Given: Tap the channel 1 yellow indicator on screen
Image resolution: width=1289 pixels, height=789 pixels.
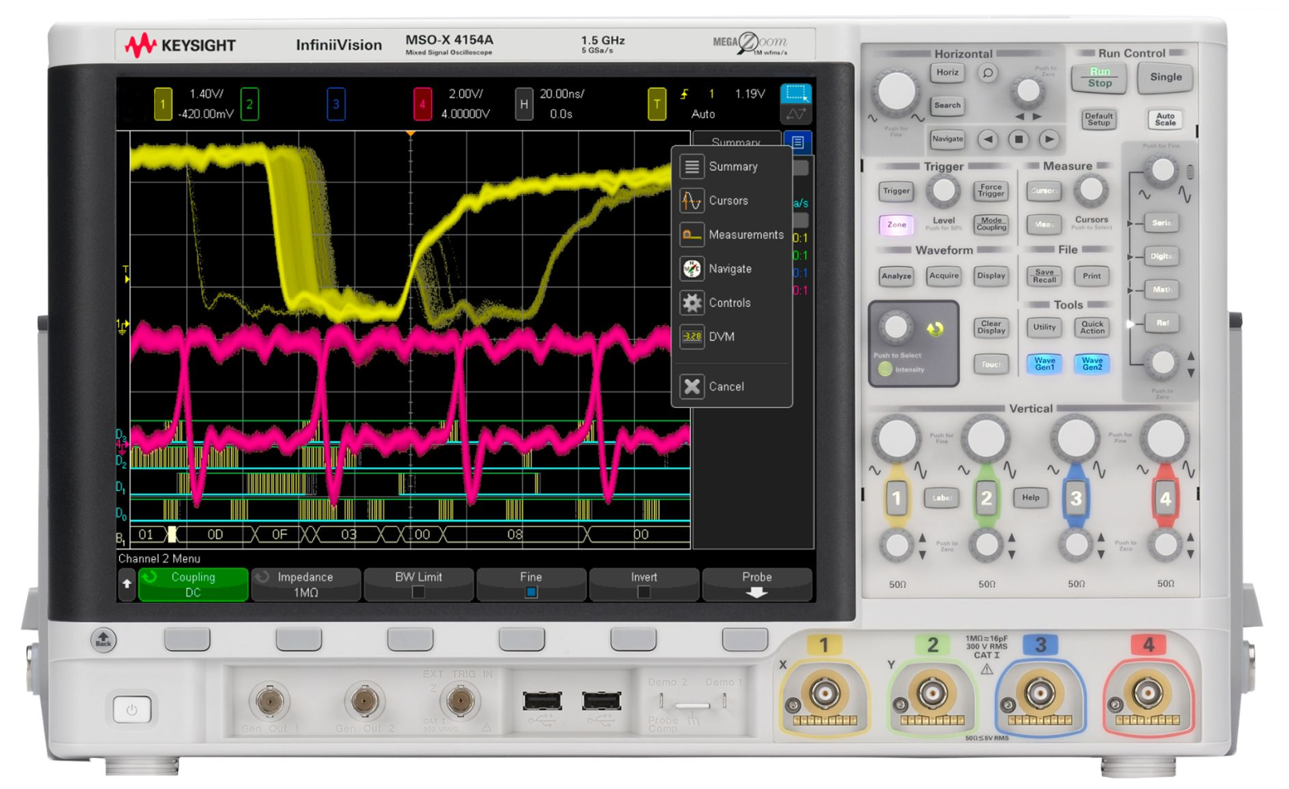Looking at the screenshot, I should coord(163,105).
